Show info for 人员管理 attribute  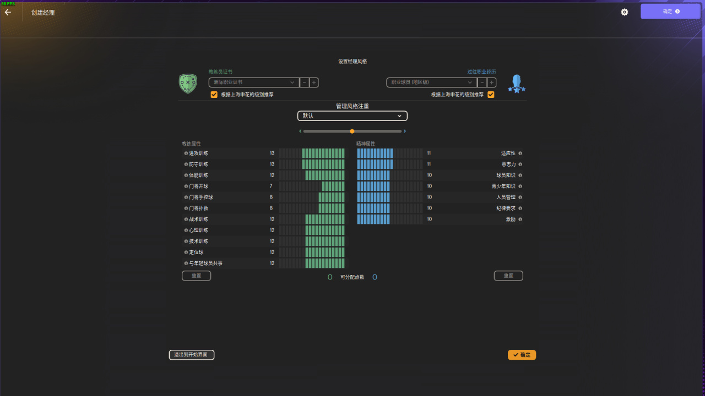(520, 197)
